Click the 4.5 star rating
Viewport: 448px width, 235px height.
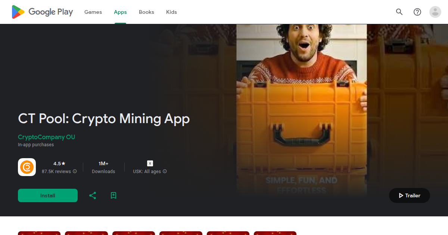coord(59,163)
